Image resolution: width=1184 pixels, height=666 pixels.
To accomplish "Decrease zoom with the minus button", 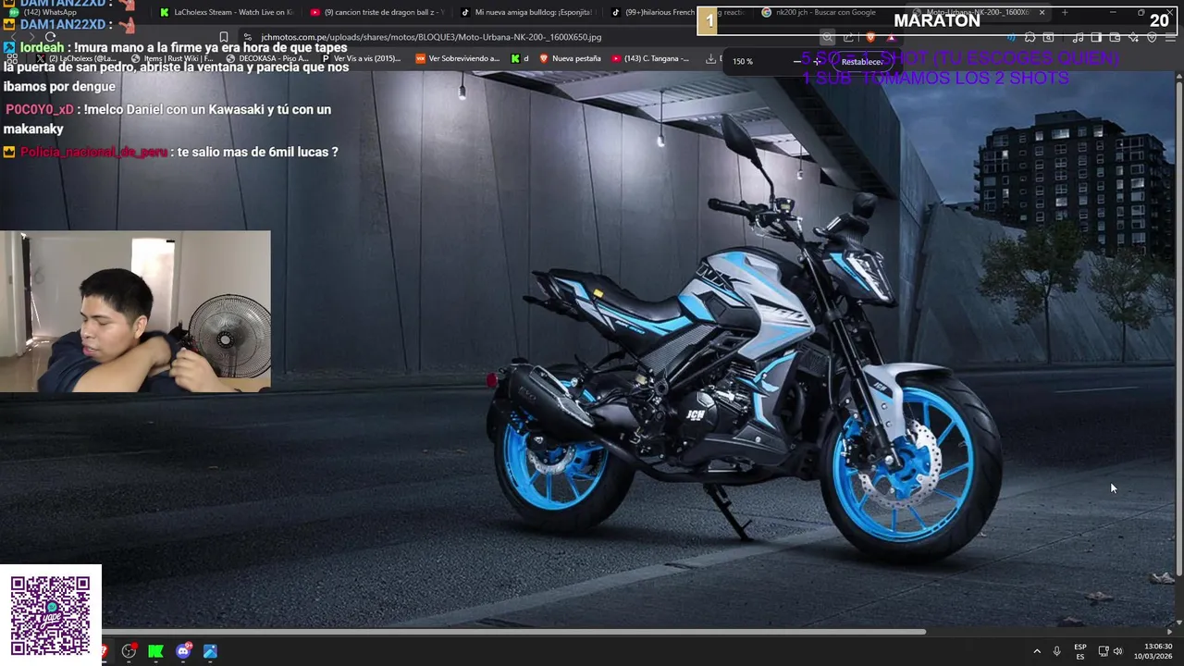I will [x=797, y=61].
